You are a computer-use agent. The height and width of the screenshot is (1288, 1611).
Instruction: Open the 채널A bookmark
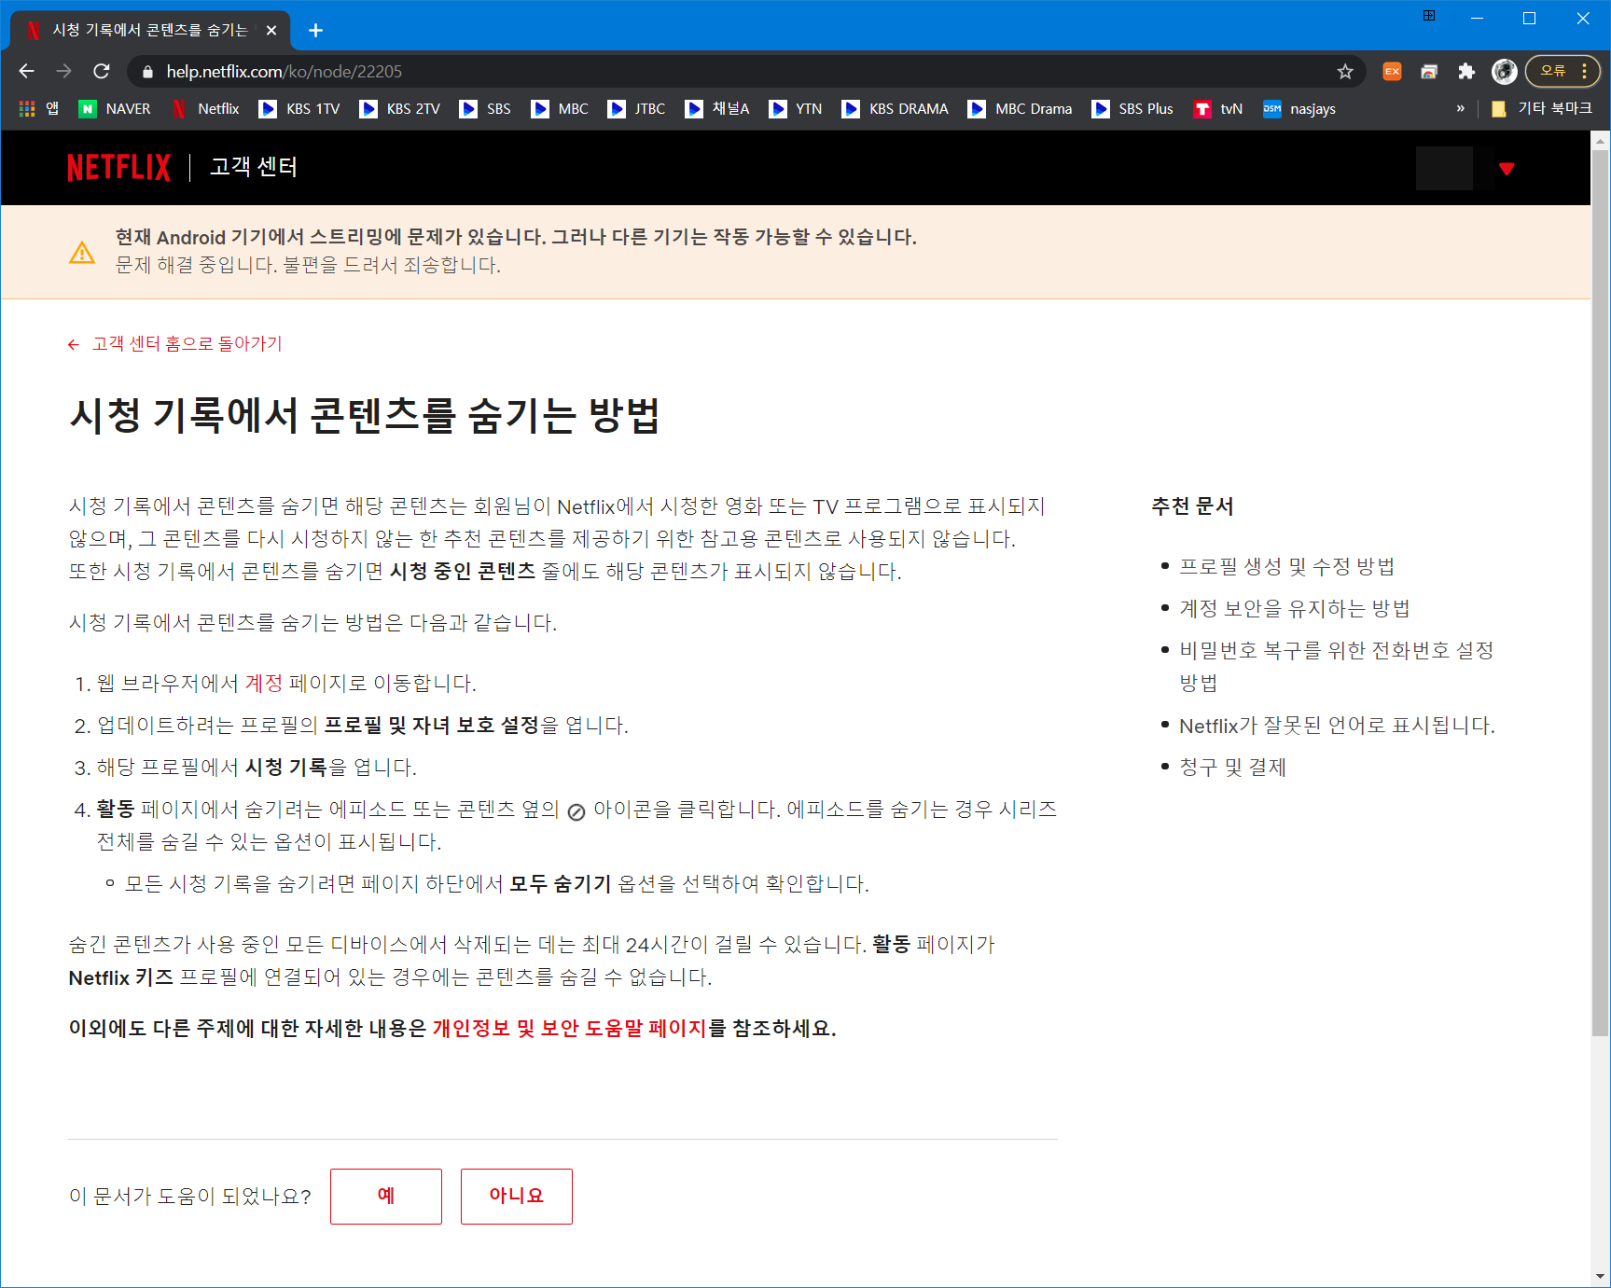(717, 108)
